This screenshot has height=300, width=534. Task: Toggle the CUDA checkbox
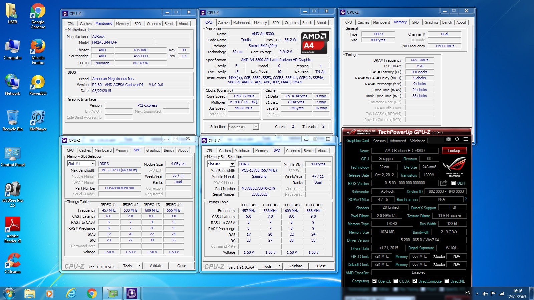395,281
